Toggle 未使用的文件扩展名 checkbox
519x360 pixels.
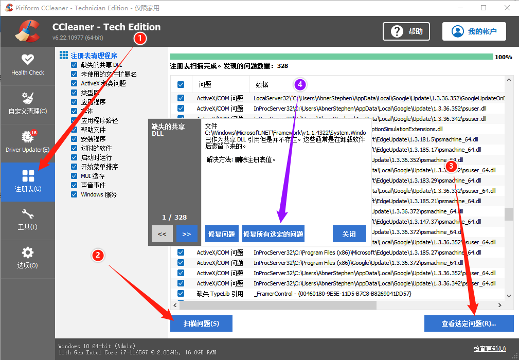tap(74, 74)
